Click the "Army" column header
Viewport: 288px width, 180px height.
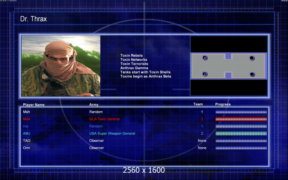94,105
